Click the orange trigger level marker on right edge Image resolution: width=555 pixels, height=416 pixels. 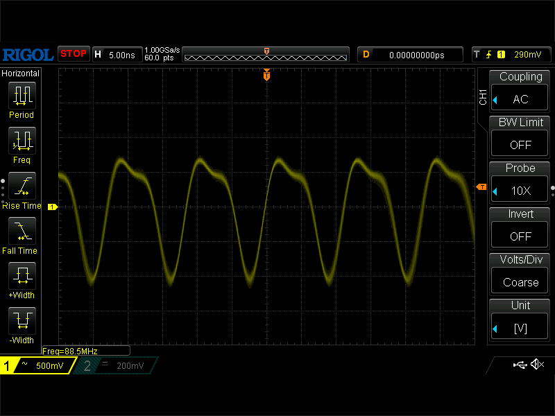coord(481,187)
